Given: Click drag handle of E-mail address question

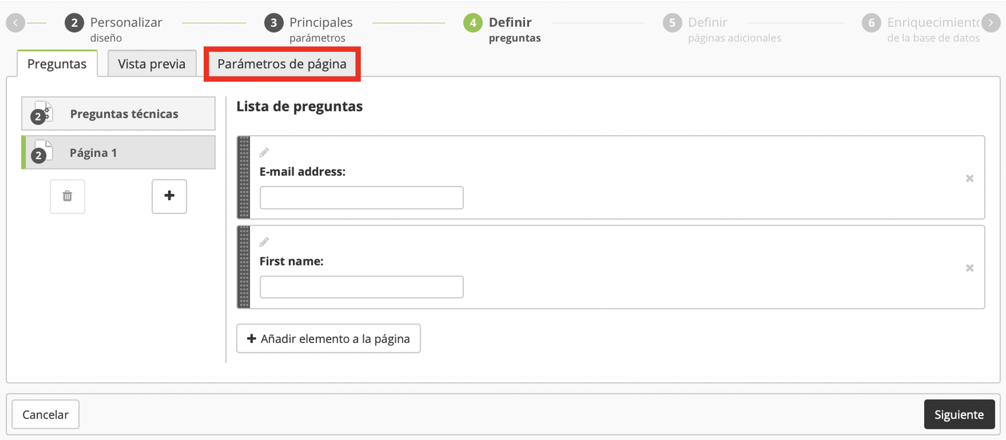Looking at the screenshot, I should tap(244, 177).
